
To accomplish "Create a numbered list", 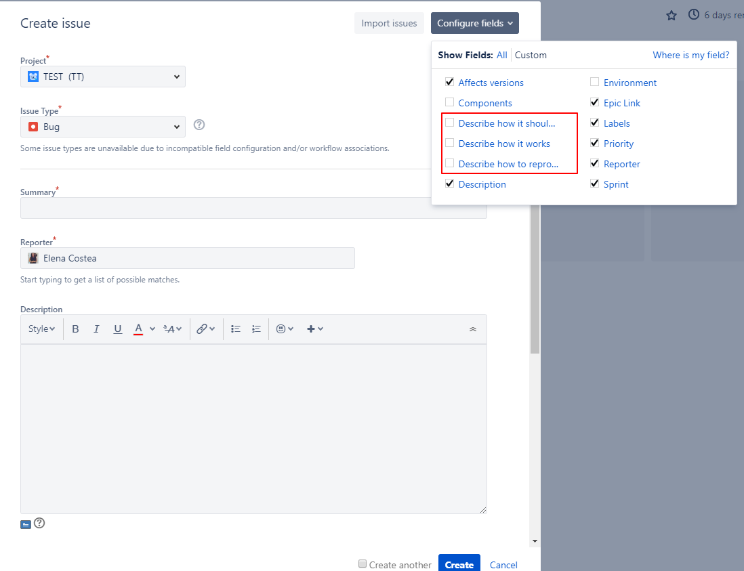I will 256,329.
